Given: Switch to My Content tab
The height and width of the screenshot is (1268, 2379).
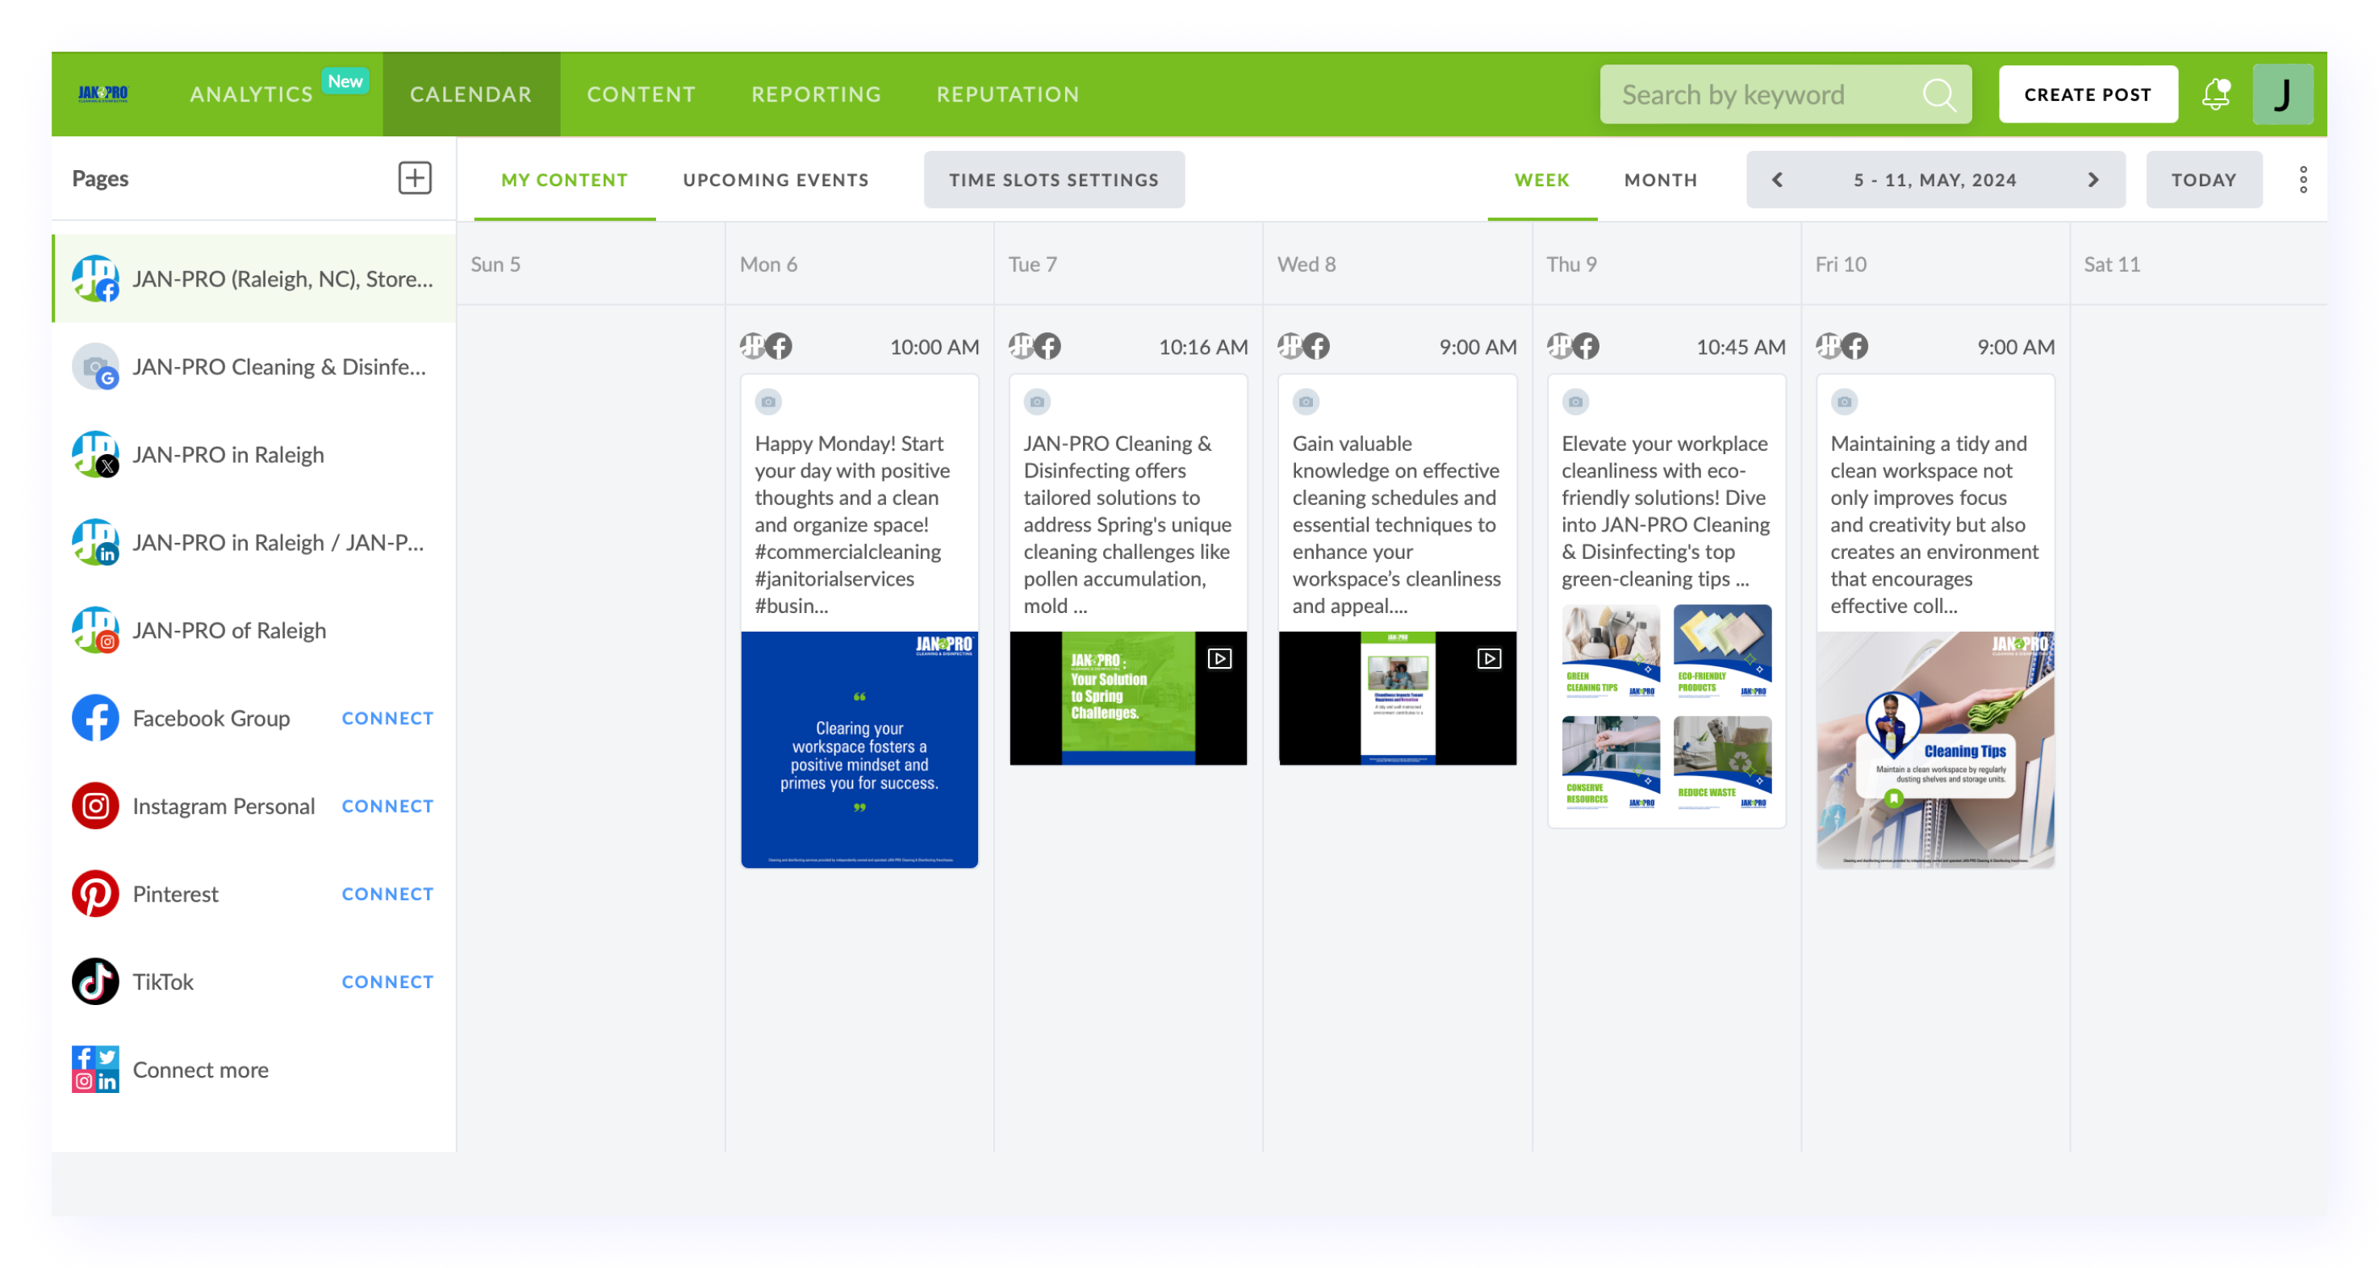Looking at the screenshot, I should pos(564,179).
